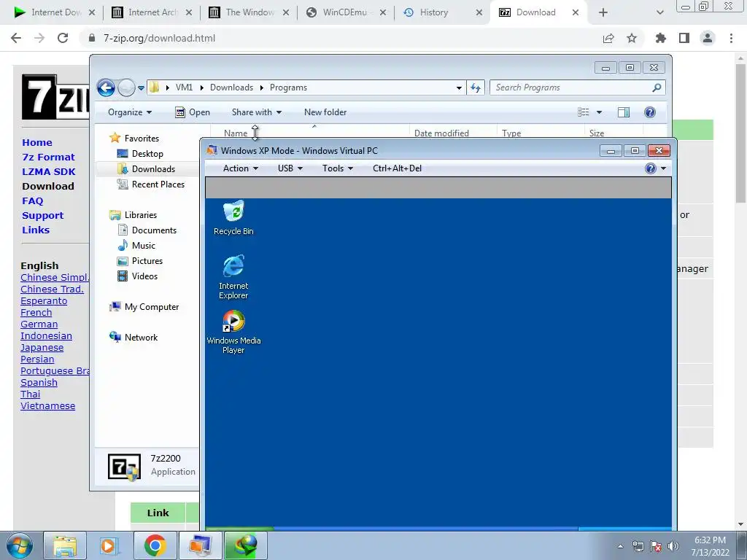Image resolution: width=747 pixels, height=560 pixels.
Task: Switch to WinCDEmu tab
Action: [x=345, y=12]
